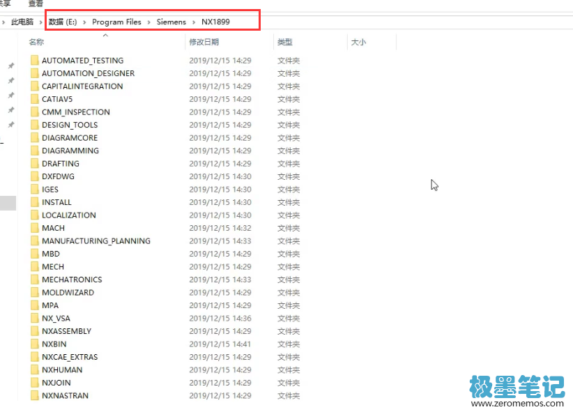Image resolution: width=573 pixels, height=412 pixels.
Task: Click date 2019/12/15 14:36 for NX_VSA
Action: click(220, 319)
